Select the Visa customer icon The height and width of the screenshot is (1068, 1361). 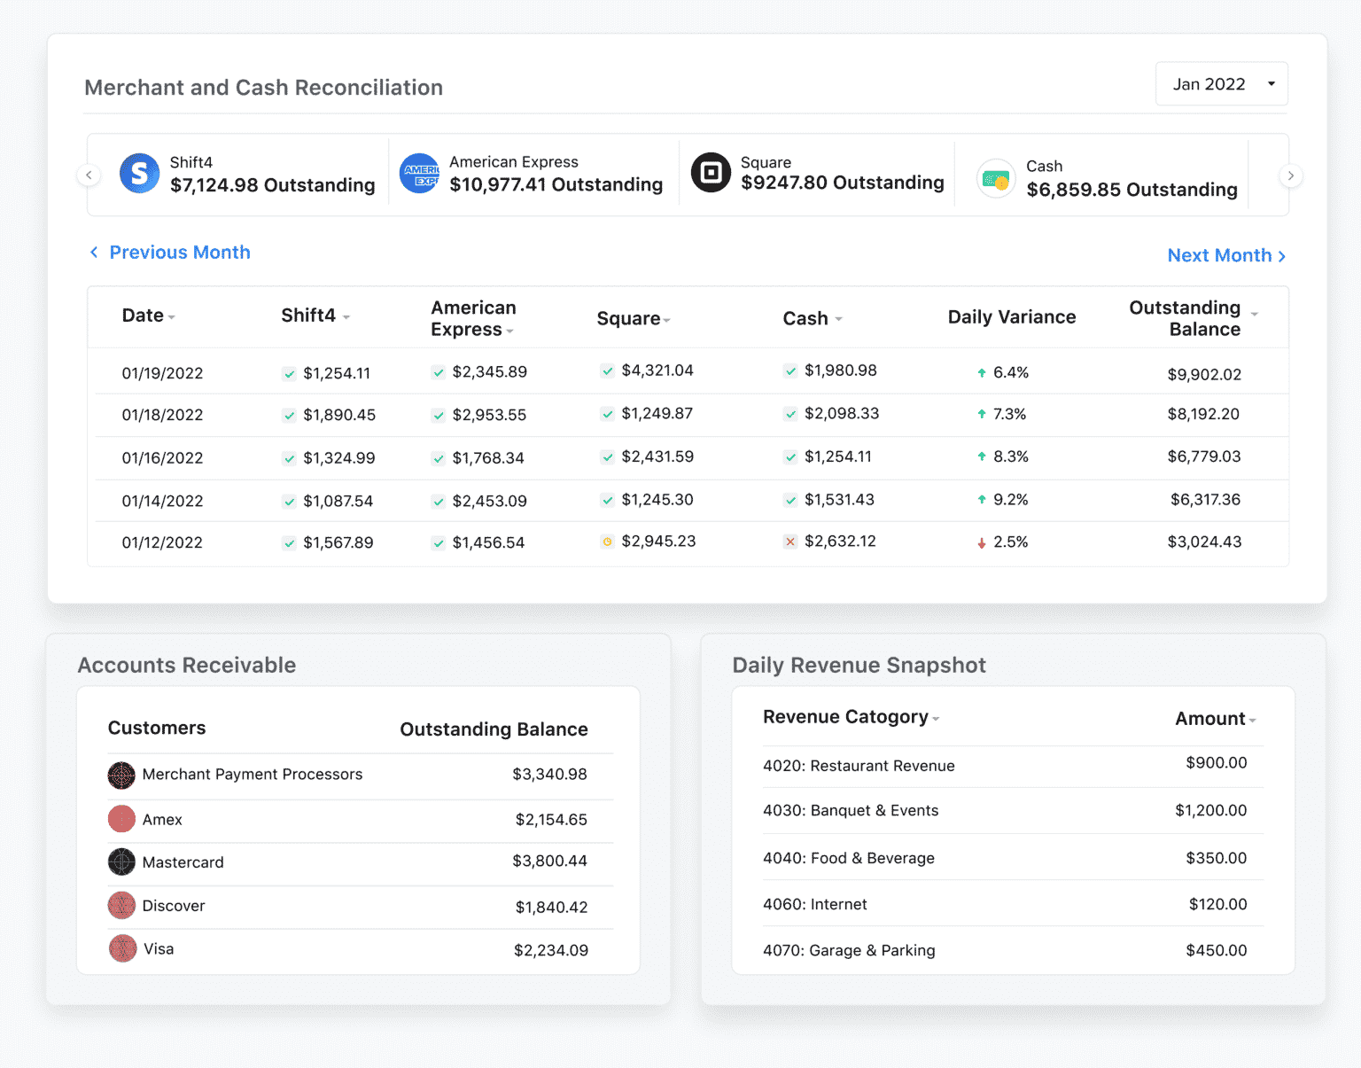tap(121, 948)
